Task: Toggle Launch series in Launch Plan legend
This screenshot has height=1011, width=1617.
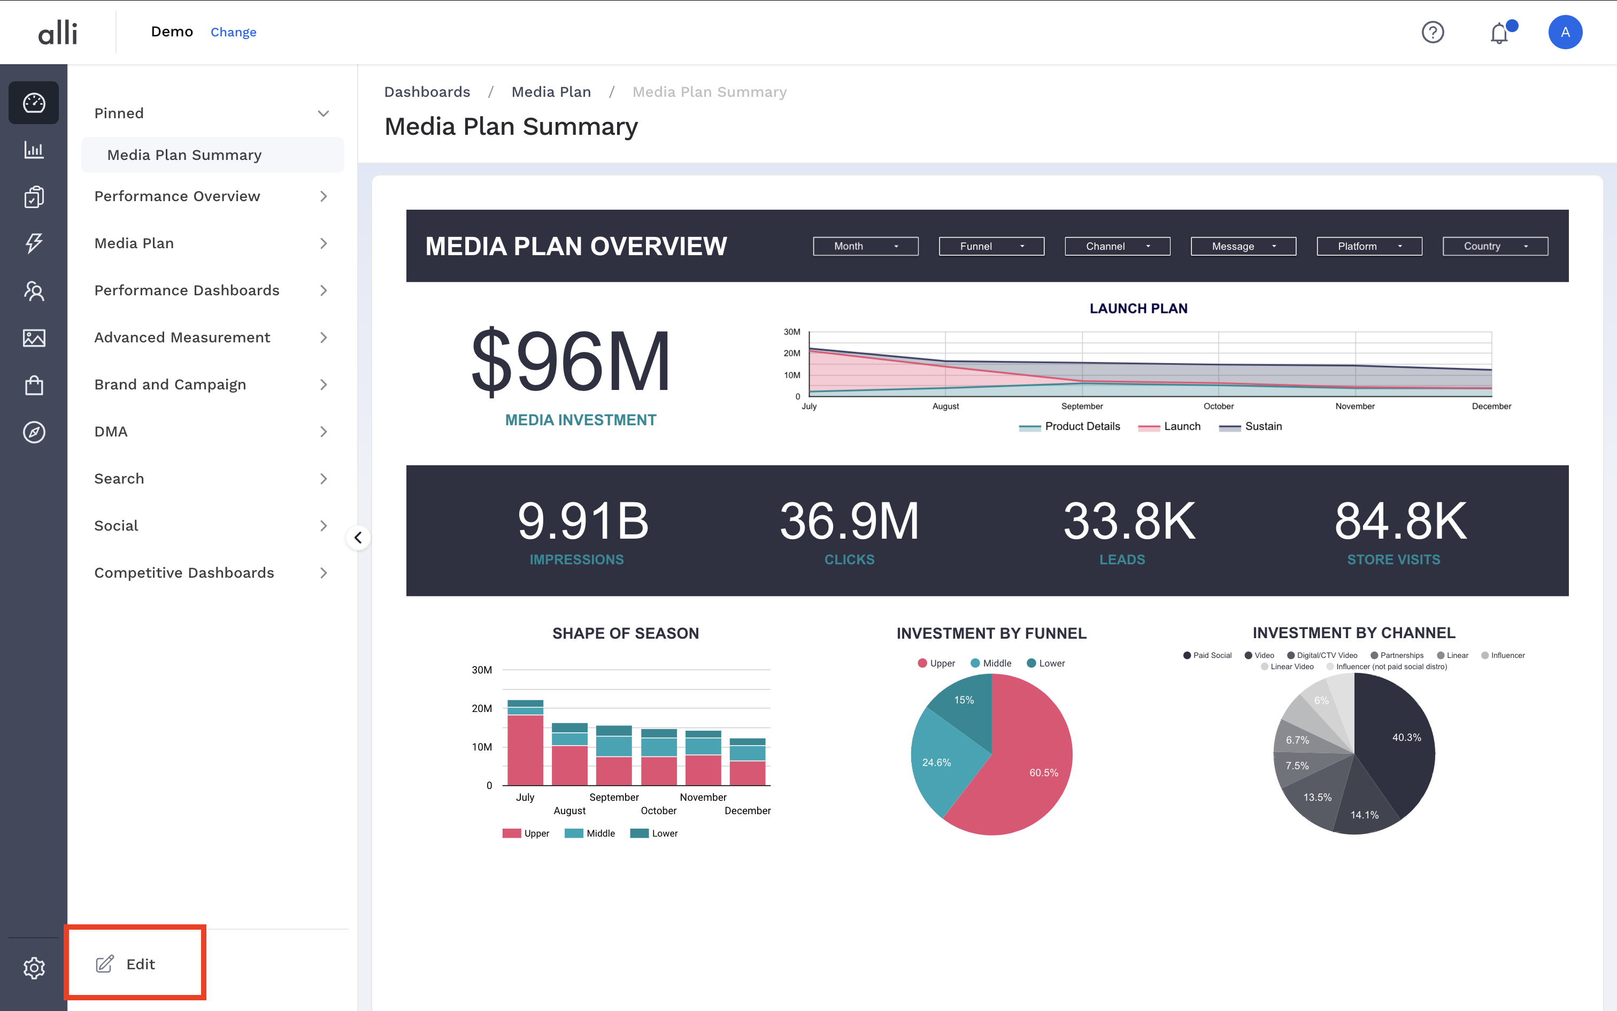Action: [x=1169, y=427]
